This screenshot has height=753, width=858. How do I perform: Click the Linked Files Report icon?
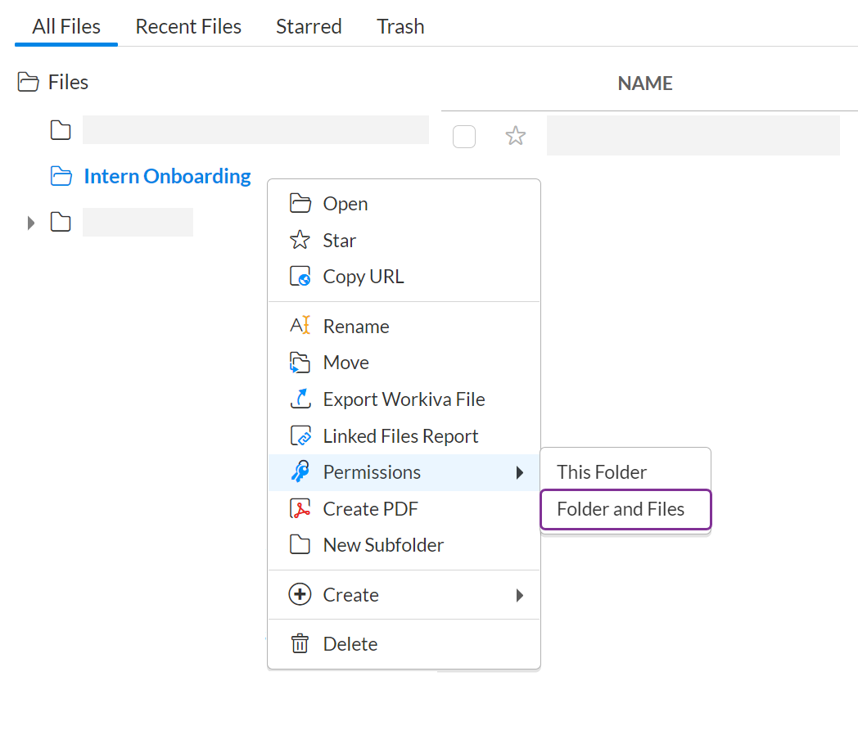click(x=300, y=436)
